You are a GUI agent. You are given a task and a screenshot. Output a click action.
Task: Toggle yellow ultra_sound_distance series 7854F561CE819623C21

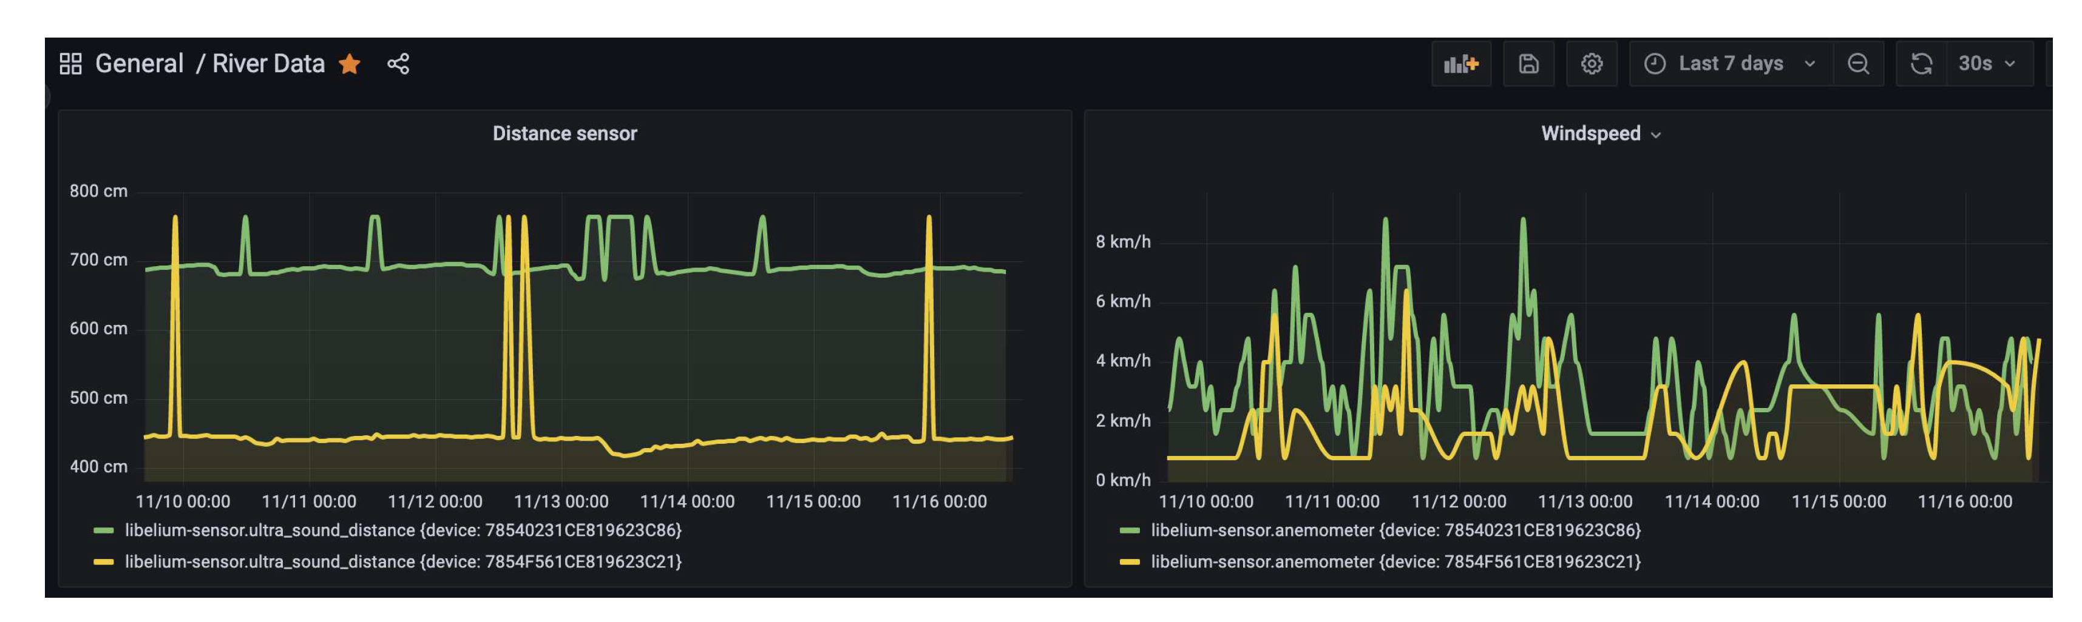pos(402,561)
